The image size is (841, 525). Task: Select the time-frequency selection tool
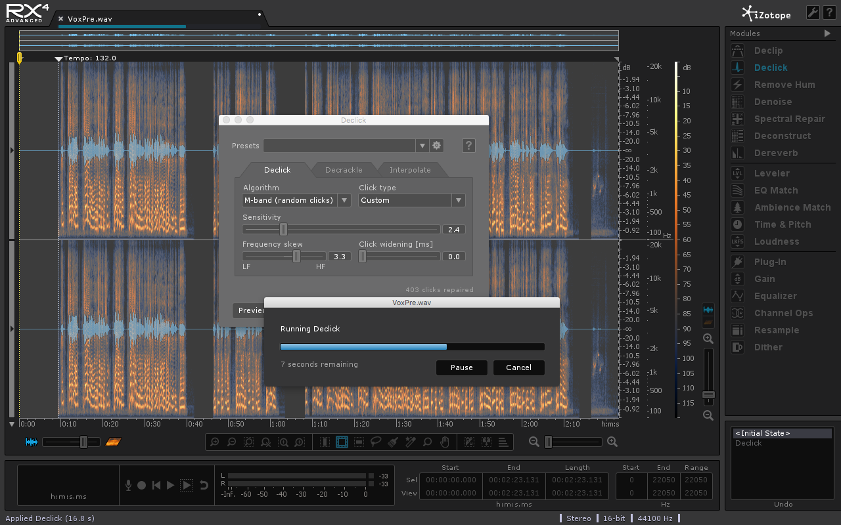click(x=342, y=442)
